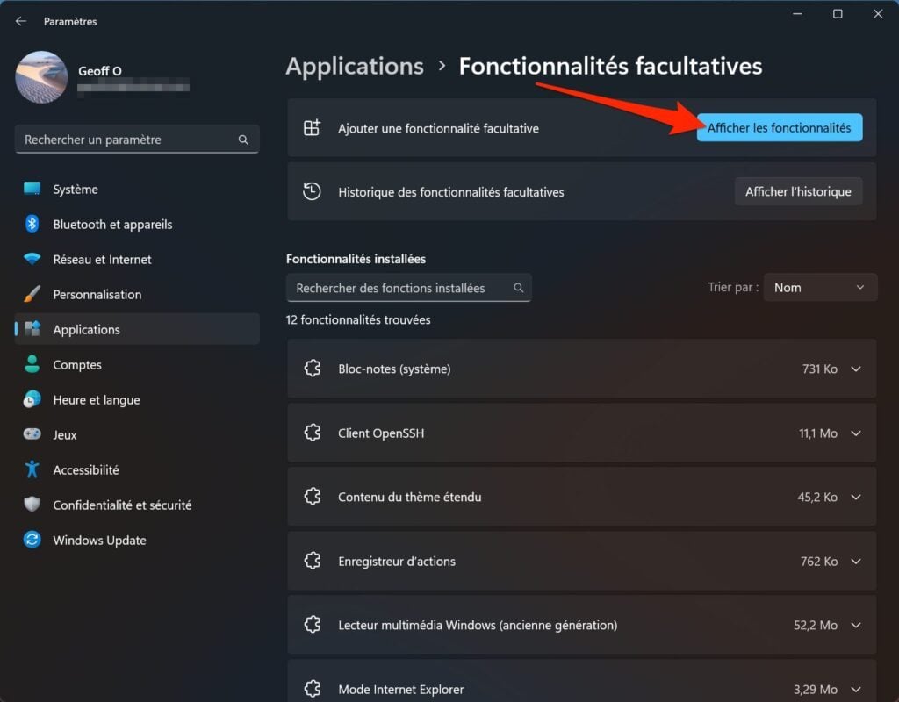This screenshot has height=702, width=899.
Task: Open Bluetooth et appareils settings
Action: [137, 224]
